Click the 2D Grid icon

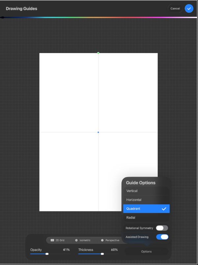[52, 240]
